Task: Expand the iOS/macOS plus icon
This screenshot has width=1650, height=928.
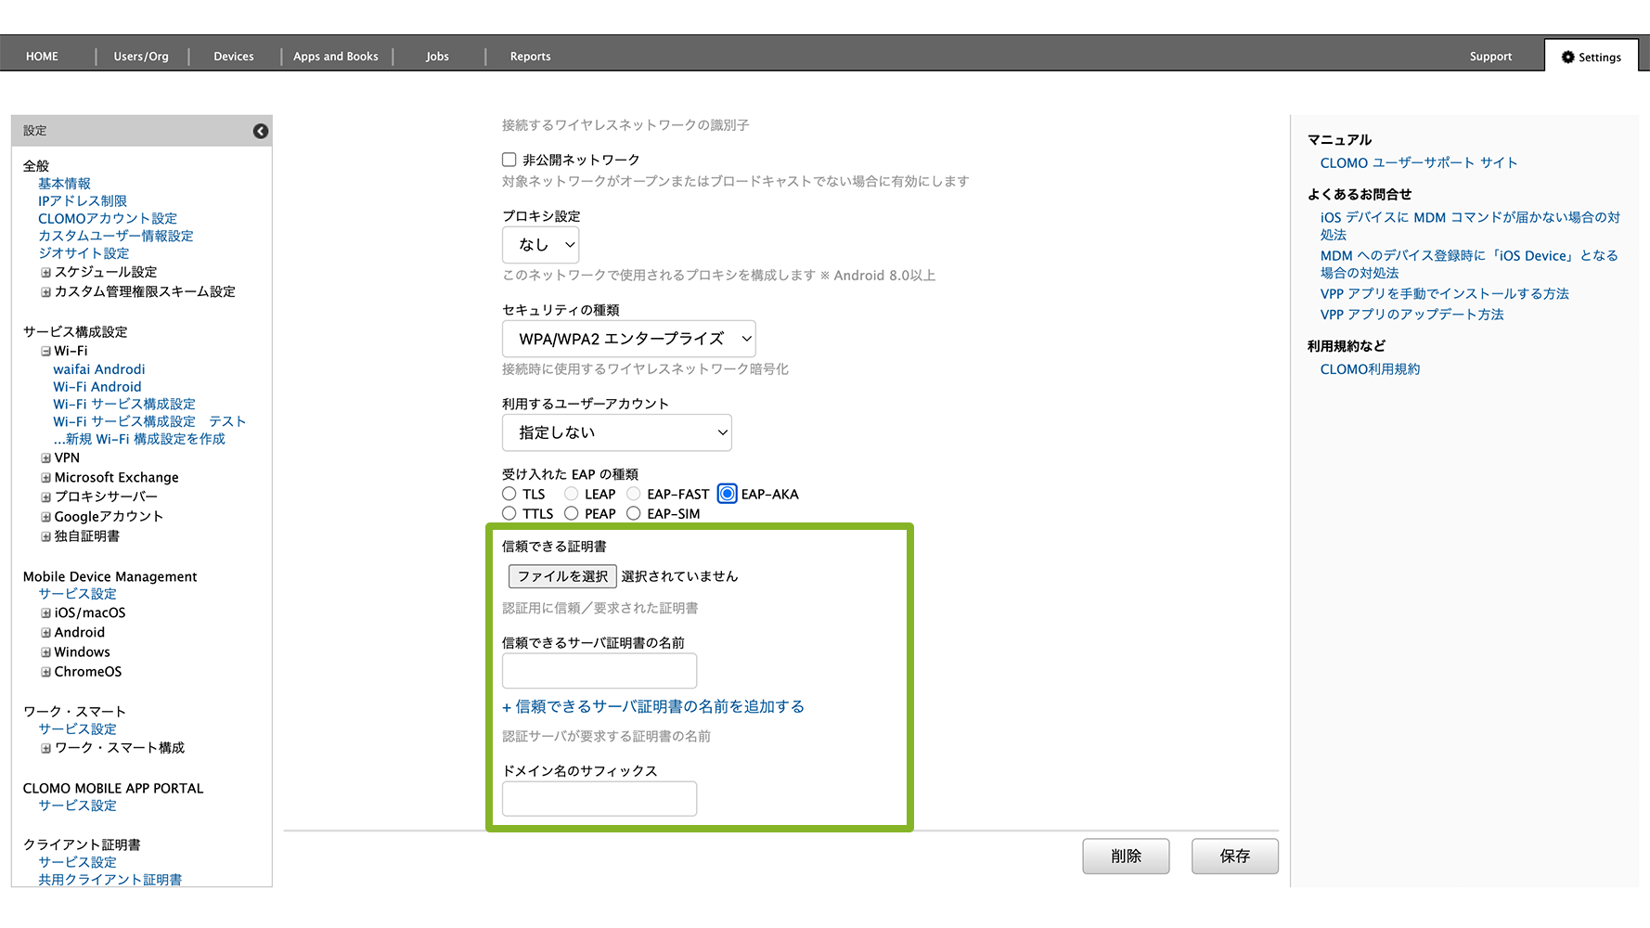Action: point(45,613)
